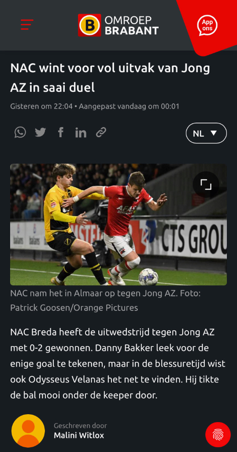Open the NAC versus Jong AZ photo
237x452 pixels.
point(118,225)
